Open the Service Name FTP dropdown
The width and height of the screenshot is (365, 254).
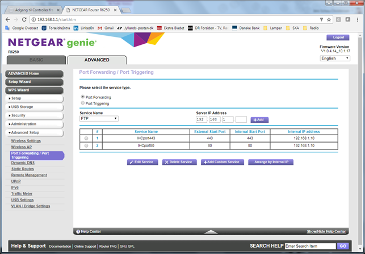pos(99,119)
